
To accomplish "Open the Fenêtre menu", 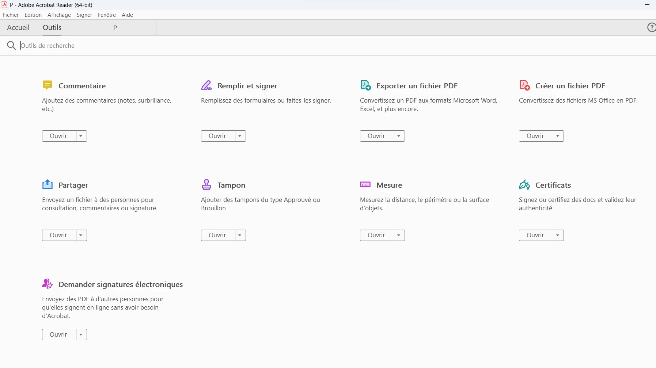I will [107, 15].
